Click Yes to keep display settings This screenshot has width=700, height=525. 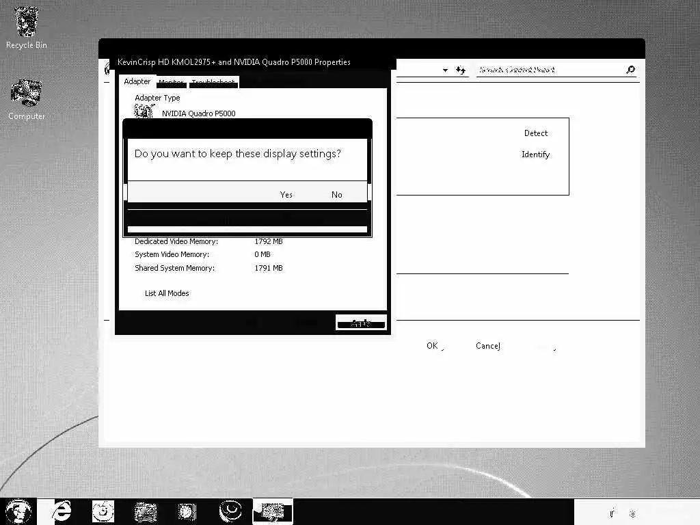286,195
